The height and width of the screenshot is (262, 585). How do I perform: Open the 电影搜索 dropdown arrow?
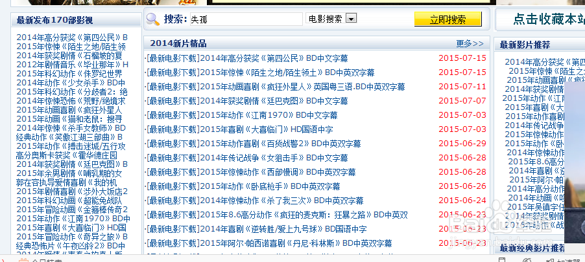coord(352,18)
